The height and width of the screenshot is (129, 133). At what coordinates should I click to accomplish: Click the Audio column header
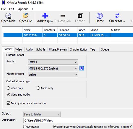[100, 30]
